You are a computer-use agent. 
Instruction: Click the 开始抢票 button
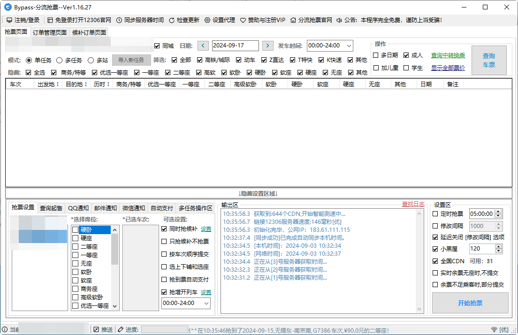tap(470, 303)
